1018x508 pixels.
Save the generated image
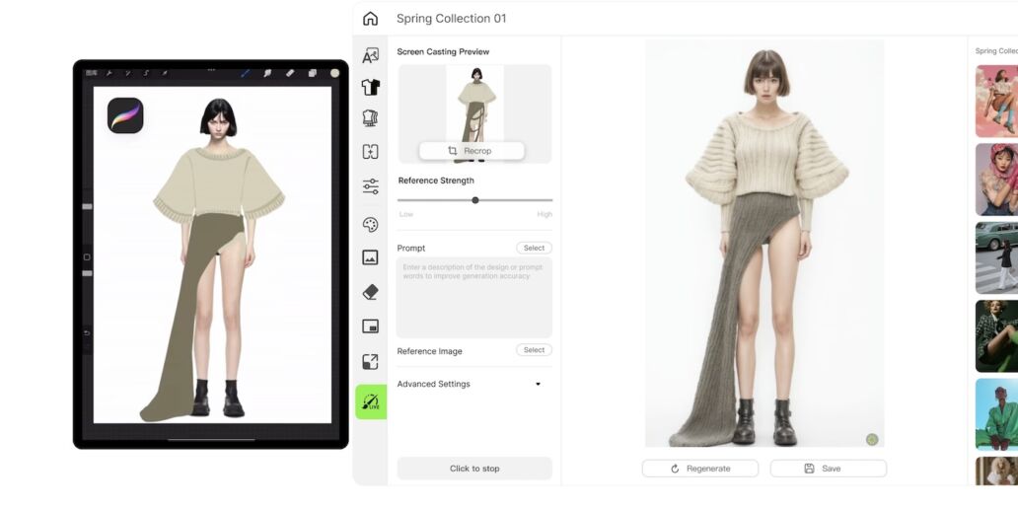coord(828,469)
